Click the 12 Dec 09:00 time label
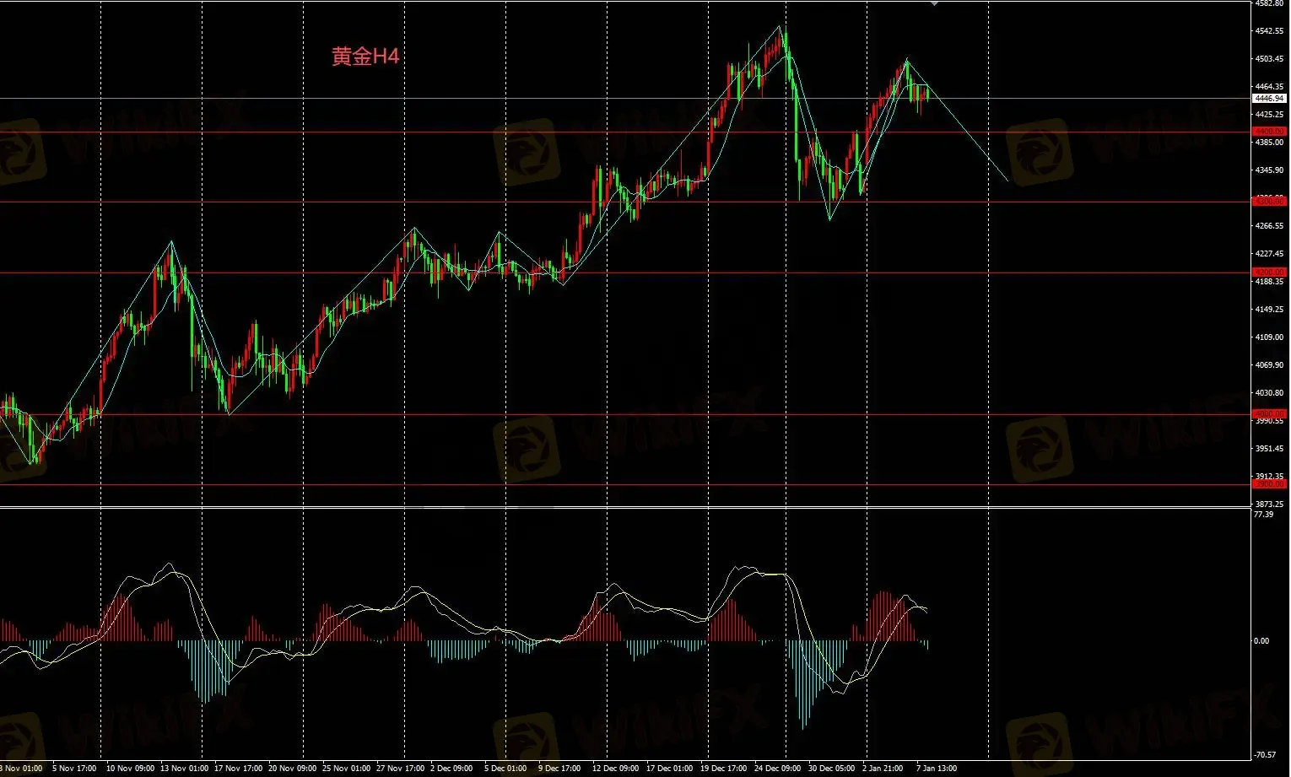 pos(615,769)
